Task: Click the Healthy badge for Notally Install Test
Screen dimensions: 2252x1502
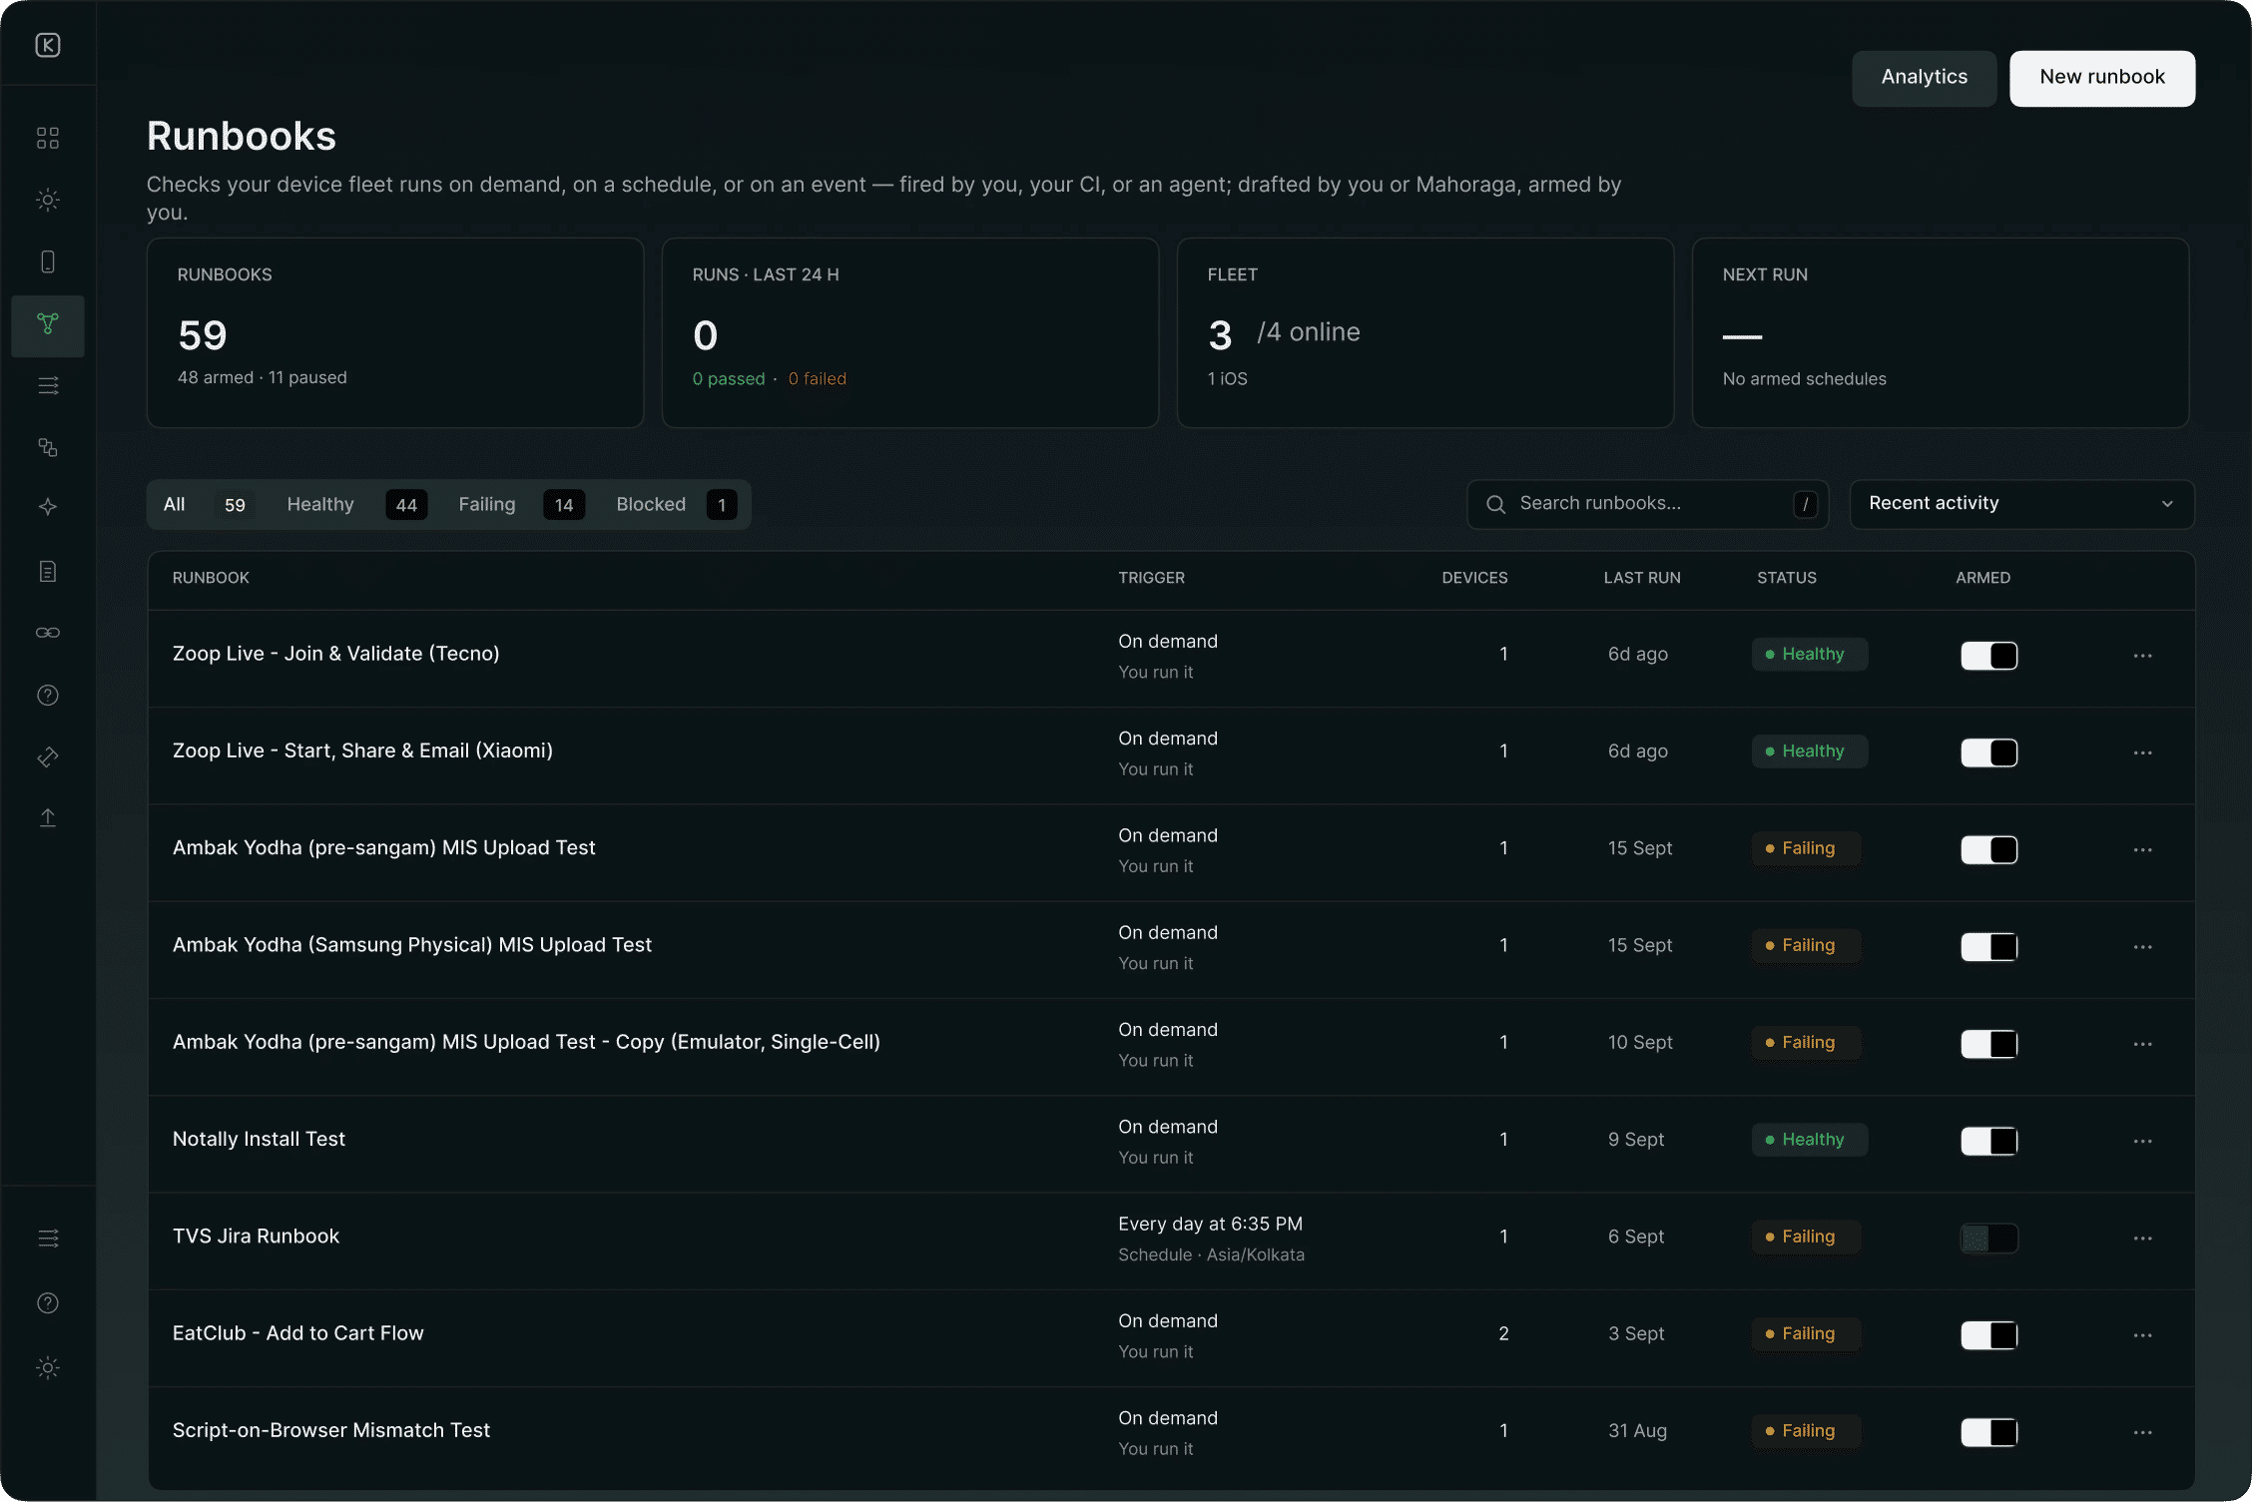Action: tap(1809, 1140)
